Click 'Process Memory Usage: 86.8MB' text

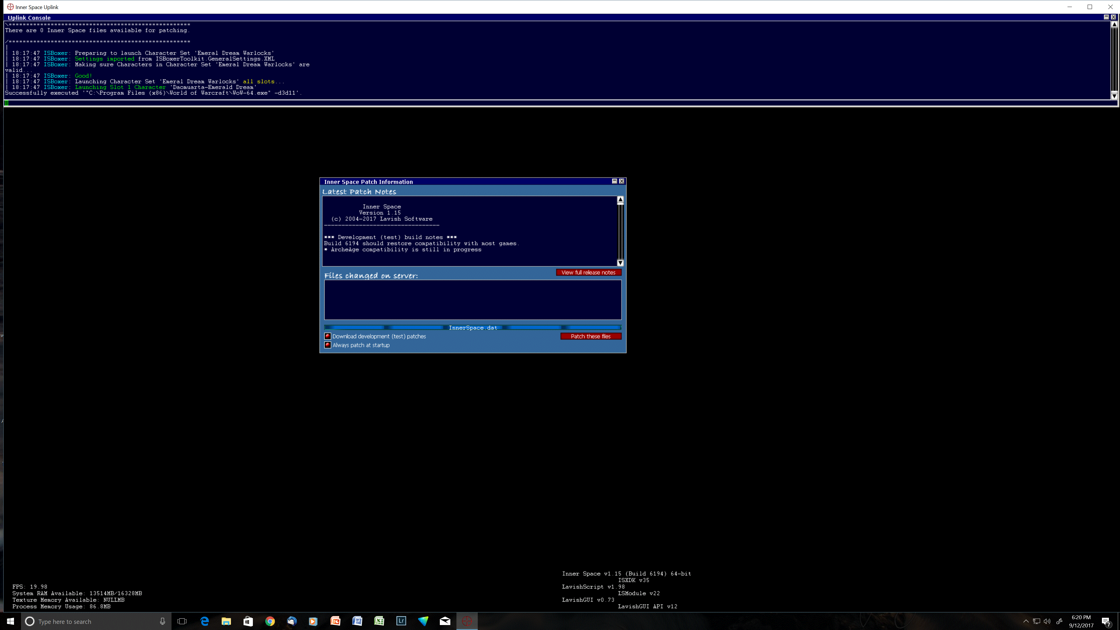click(61, 607)
